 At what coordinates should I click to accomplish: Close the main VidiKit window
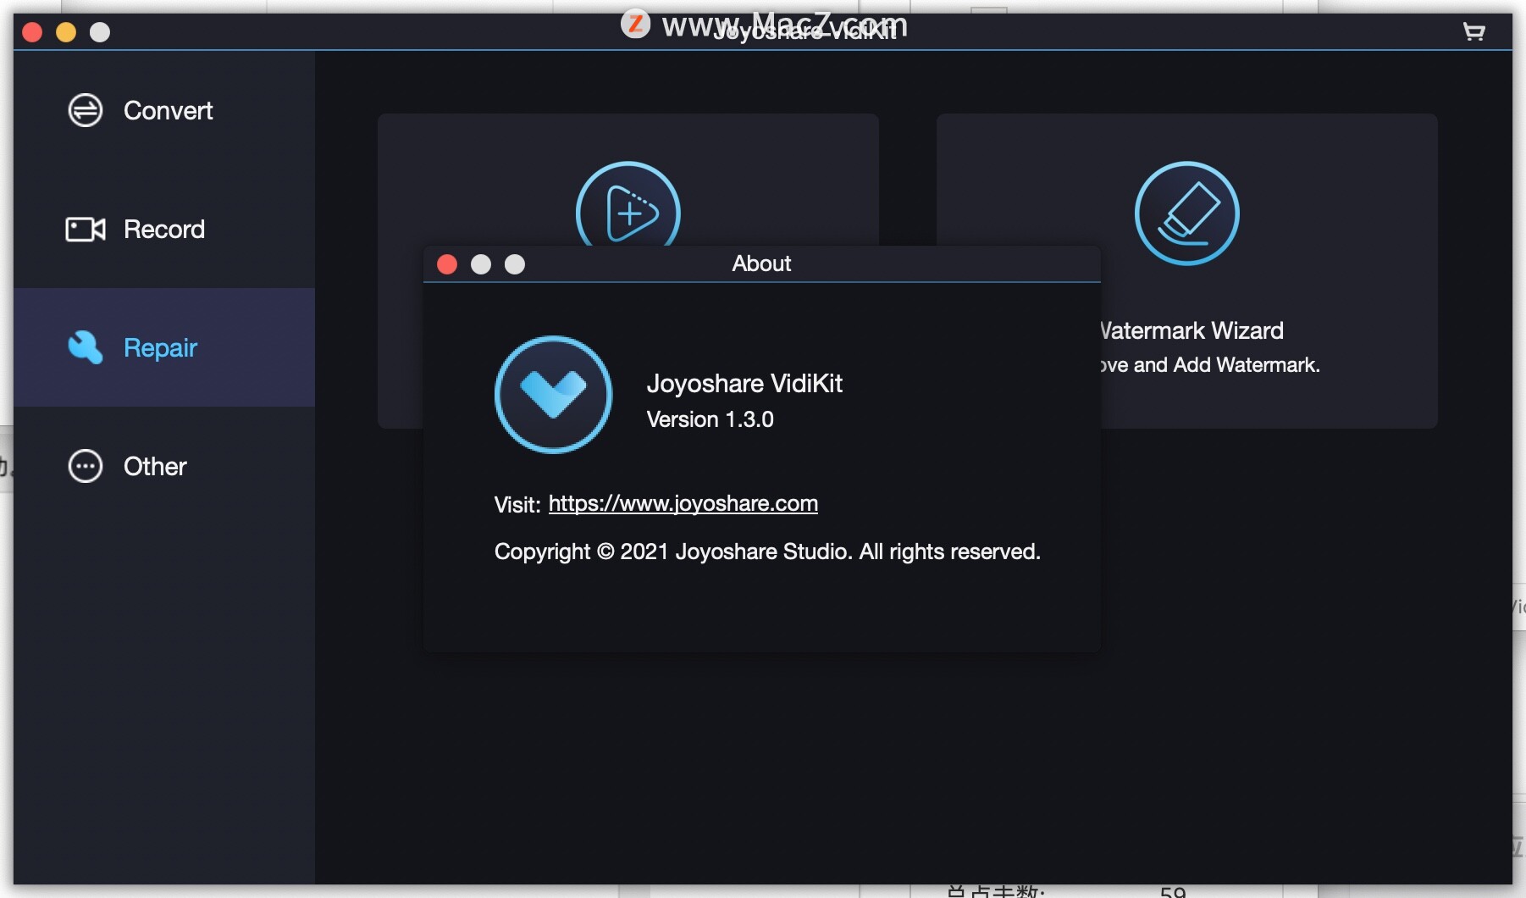[32, 32]
